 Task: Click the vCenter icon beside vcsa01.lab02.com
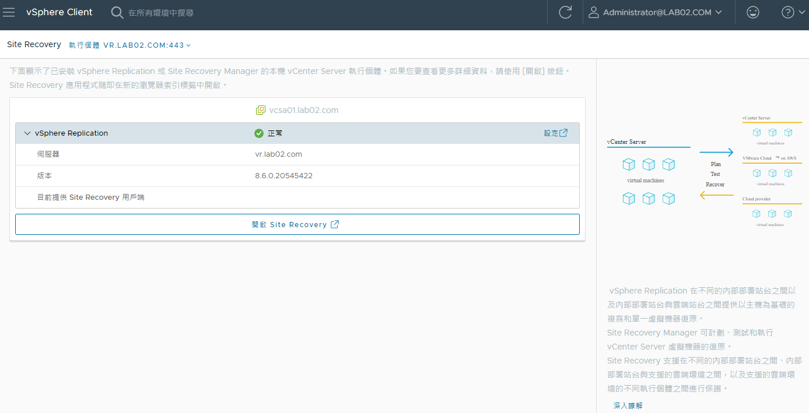click(261, 110)
